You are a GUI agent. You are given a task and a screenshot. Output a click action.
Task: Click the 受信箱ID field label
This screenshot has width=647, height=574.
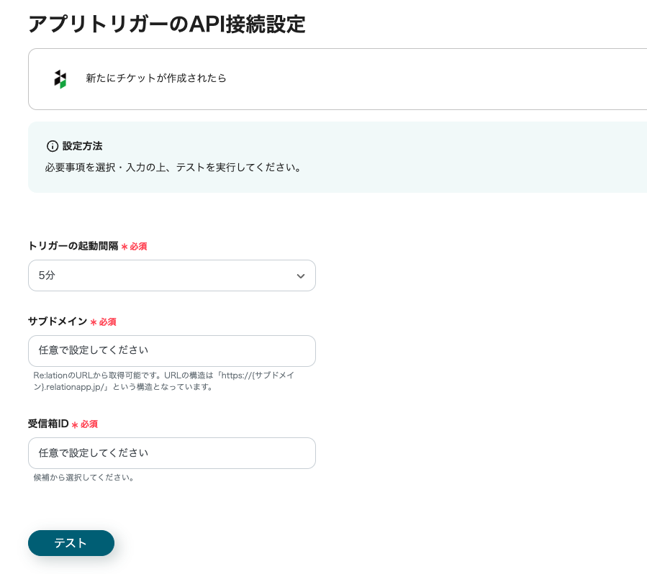[x=48, y=424]
